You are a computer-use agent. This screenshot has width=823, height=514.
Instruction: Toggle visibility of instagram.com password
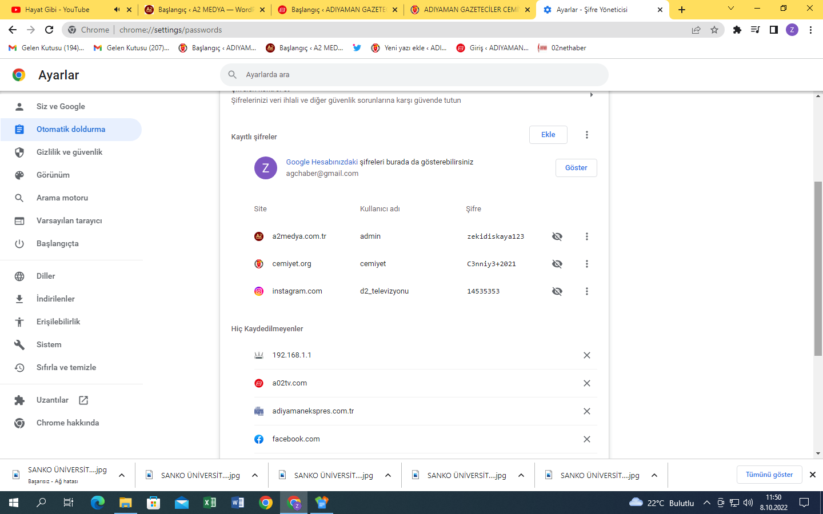(x=557, y=291)
